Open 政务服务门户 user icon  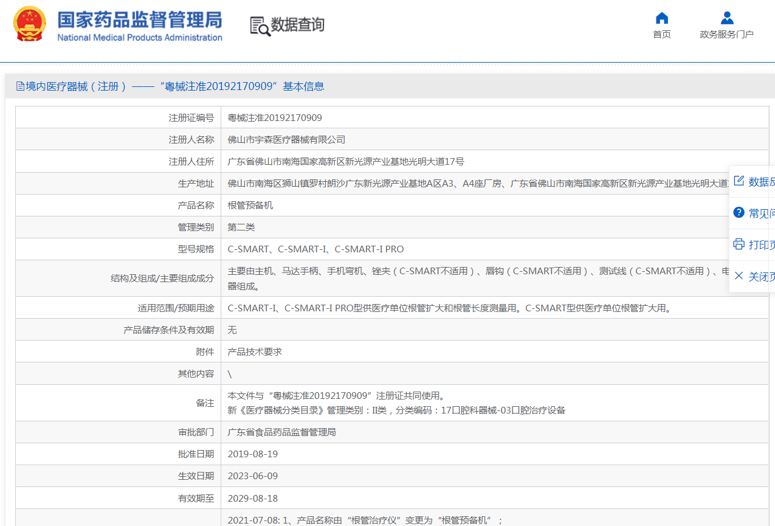pos(726,18)
